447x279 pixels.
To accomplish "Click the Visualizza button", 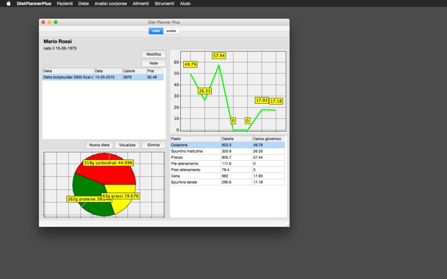I will tap(127, 145).
